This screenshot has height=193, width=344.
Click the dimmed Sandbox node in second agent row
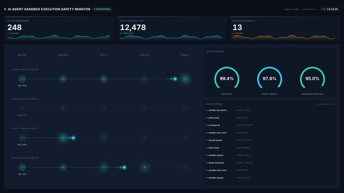point(63,108)
